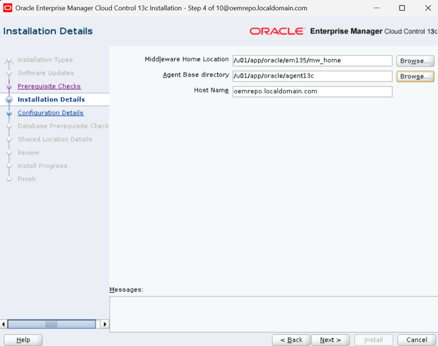438x346 pixels.
Task: Click the Installation Types step node icon
Action: pos(9,60)
